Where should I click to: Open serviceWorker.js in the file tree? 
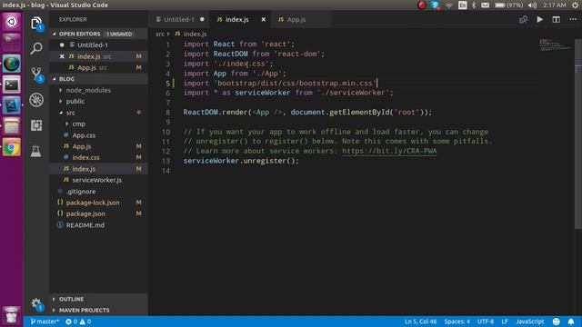(97, 180)
